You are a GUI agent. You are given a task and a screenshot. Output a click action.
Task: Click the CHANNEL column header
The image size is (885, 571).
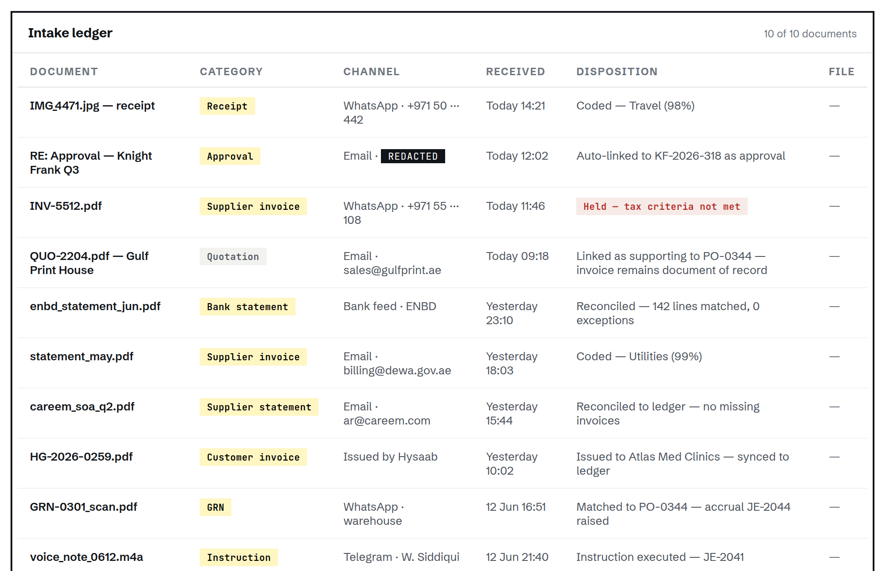point(371,72)
